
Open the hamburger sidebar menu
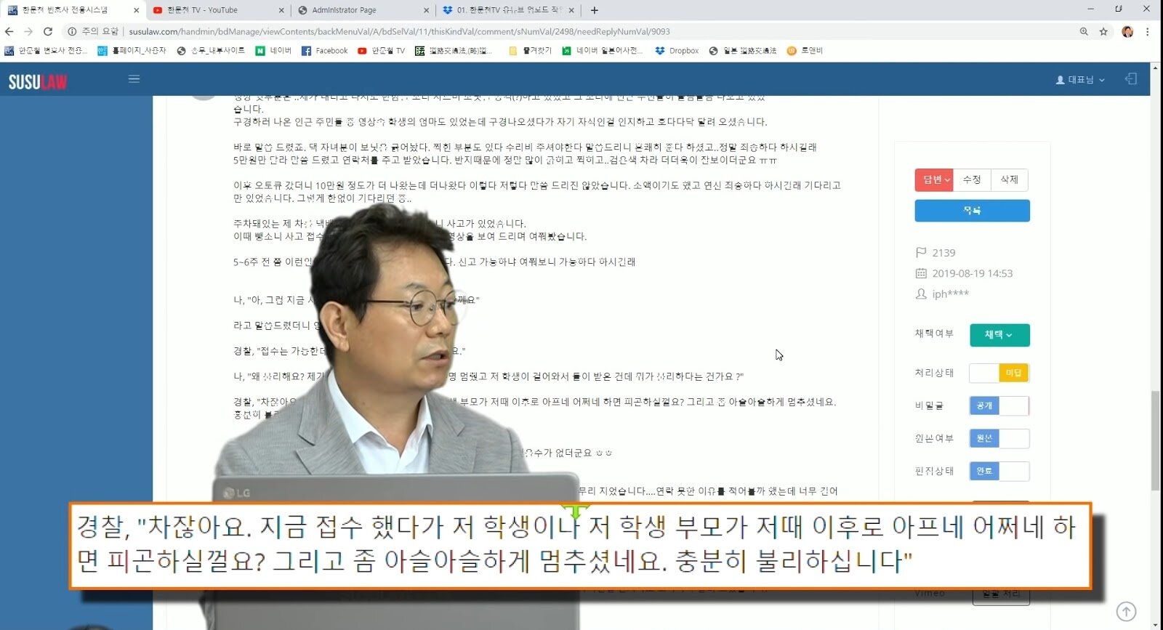[x=134, y=79]
